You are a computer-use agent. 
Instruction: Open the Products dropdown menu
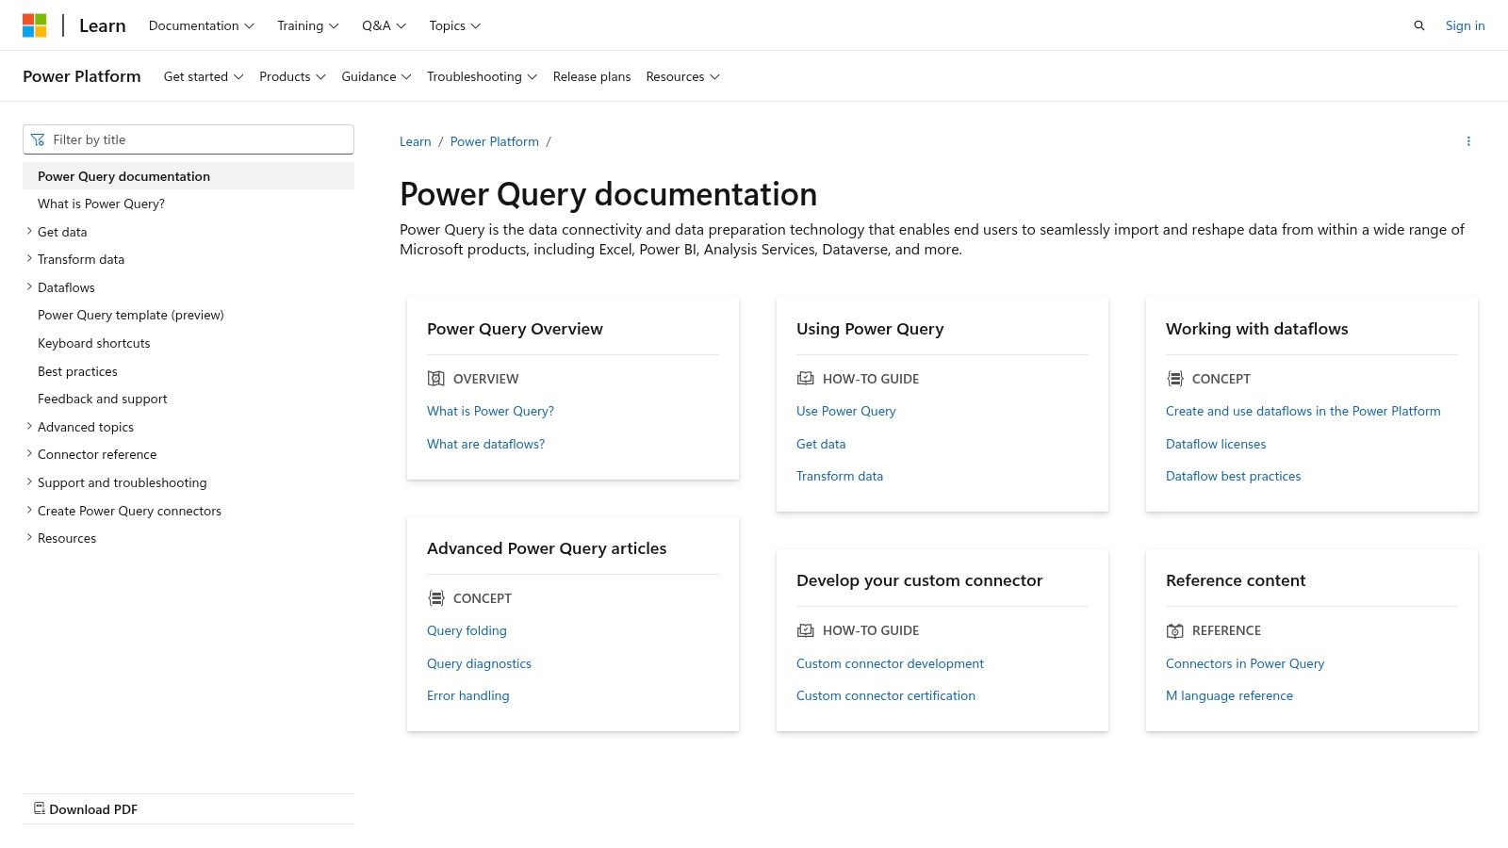tap(292, 76)
